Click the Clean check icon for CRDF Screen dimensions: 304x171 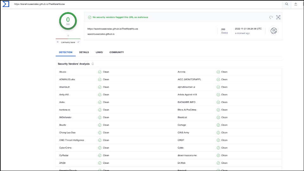pyautogui.click(x=218, y=140)
